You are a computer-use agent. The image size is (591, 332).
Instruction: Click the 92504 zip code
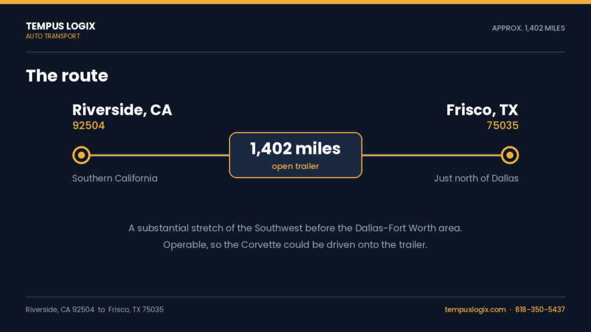click(x=88, y=125)
